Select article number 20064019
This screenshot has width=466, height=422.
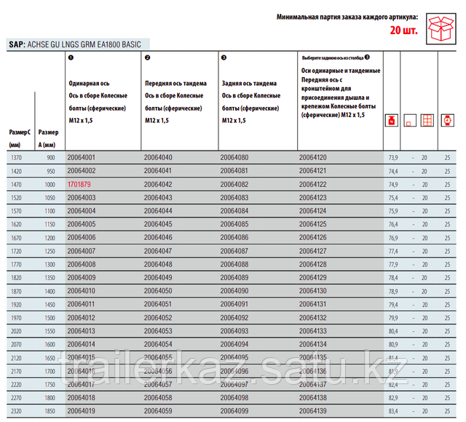[81, 411]
